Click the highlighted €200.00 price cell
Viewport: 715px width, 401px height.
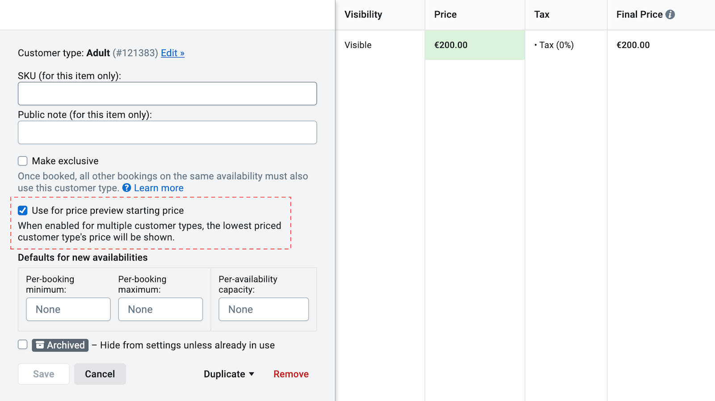pyautogui.click(x=475, y=45)
